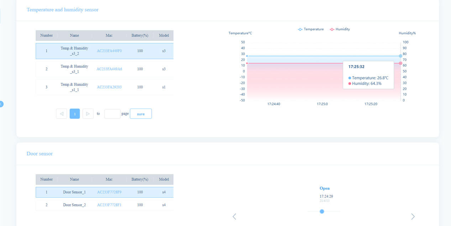Toggle the Temperature series in chart legend

click(311, 29)
